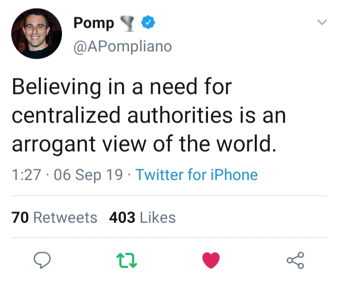This screenshot has width=338, height=281.
Task: Open the share icon below the tweet
Action: click(x=295, y=259)
